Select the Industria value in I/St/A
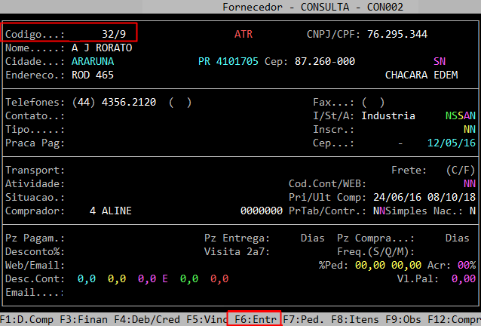This screenshot has height=326, width=481. click(388, 115)
